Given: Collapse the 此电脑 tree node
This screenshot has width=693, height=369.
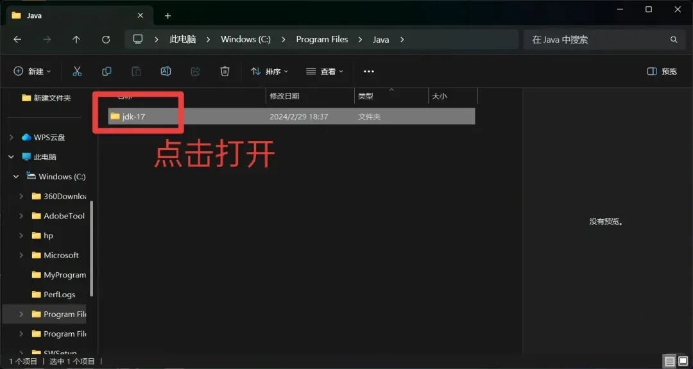Looking at the screenshot, I should [x=12, y=157].
